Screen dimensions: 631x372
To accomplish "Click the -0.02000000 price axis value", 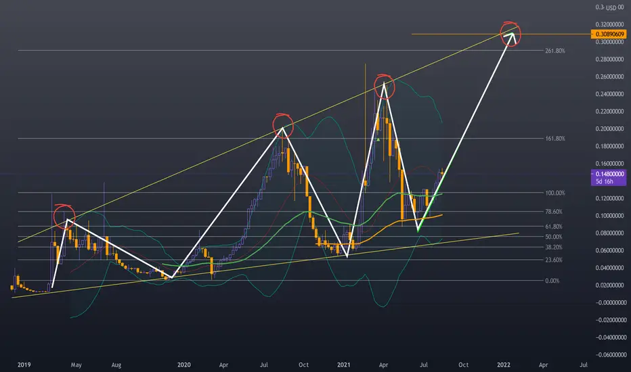I will point(609,320).
